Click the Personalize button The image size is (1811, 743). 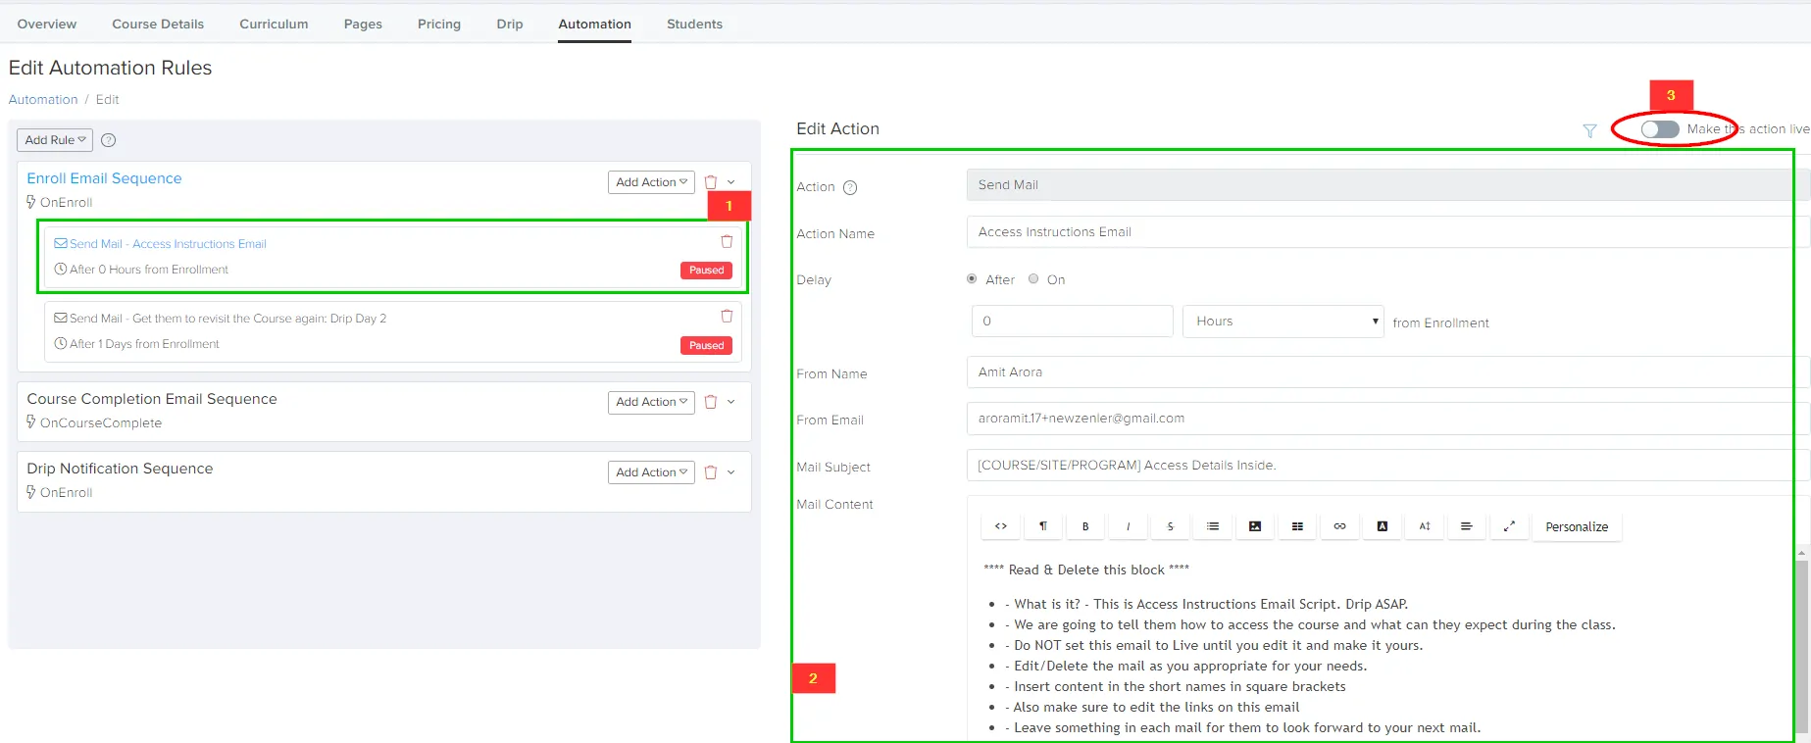(x=1577, y=526)
